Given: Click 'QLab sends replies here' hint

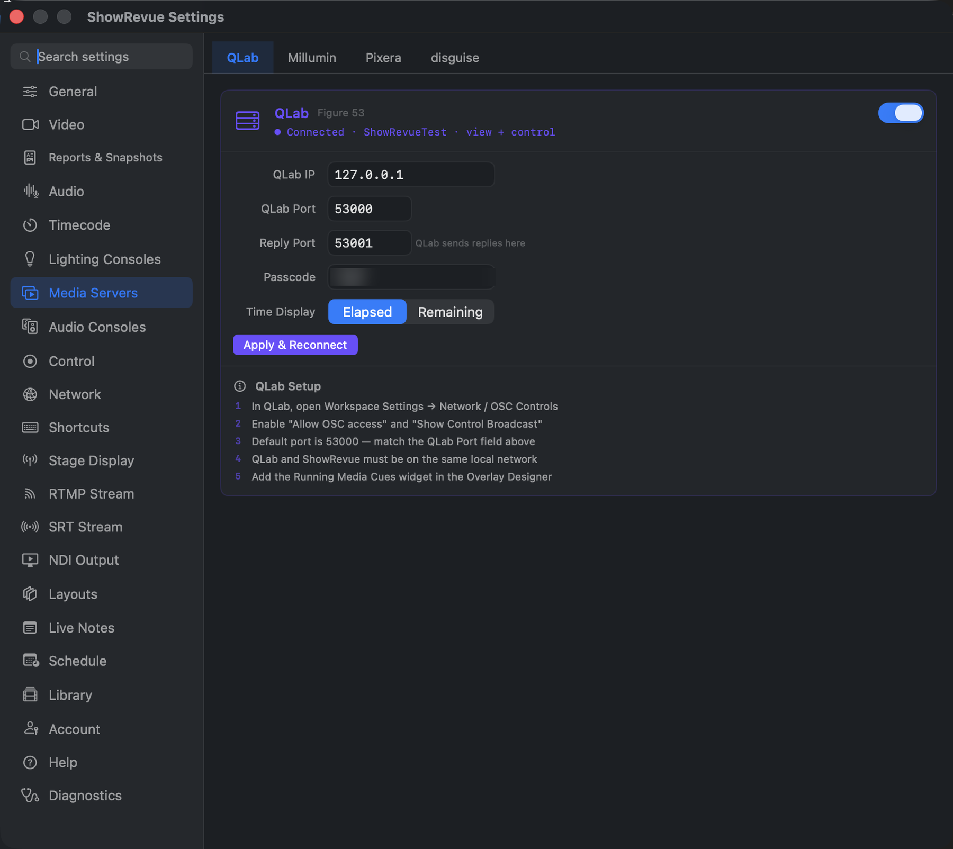Looking at the screenshot, I should 470,243.
